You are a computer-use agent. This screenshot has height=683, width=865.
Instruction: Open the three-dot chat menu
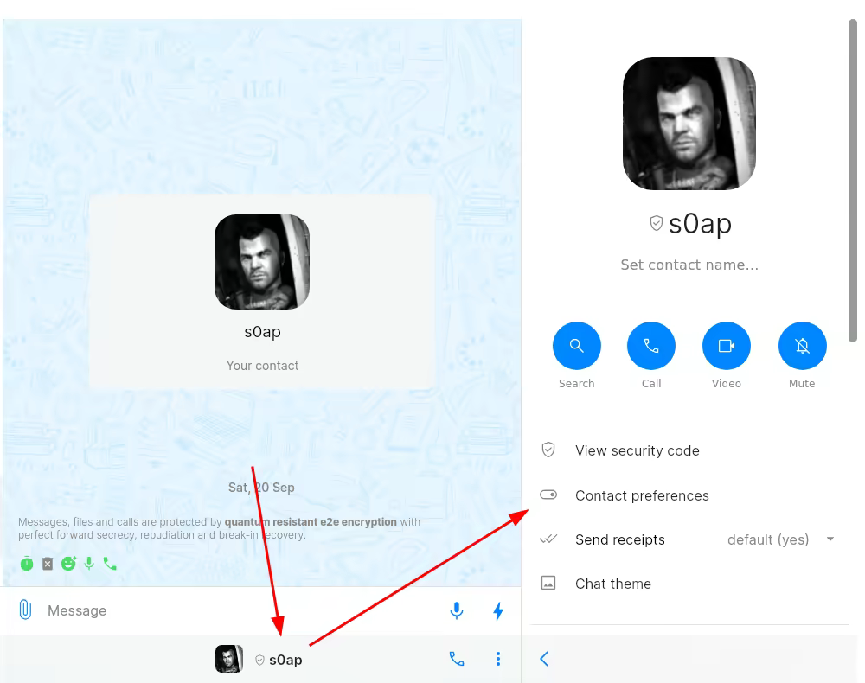[498, 659]
